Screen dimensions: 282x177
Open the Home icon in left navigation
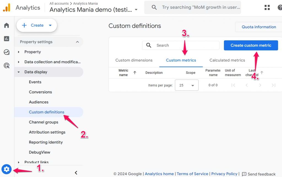pyautogui.click(x=6, y=25)
